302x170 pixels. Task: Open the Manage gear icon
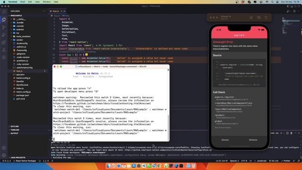[x=4, y=155]
